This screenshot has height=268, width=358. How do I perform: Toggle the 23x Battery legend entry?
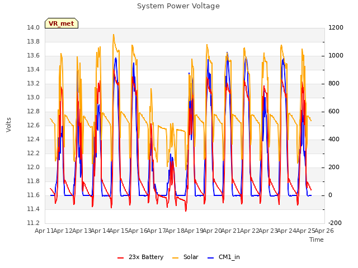[x=140, y=257]
